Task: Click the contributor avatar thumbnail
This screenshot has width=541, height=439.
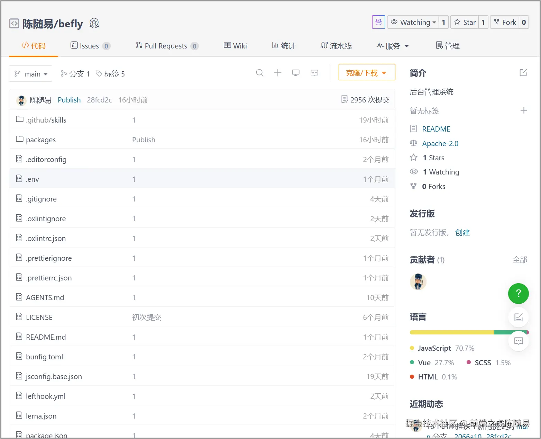Action: (x=418, y=281)
